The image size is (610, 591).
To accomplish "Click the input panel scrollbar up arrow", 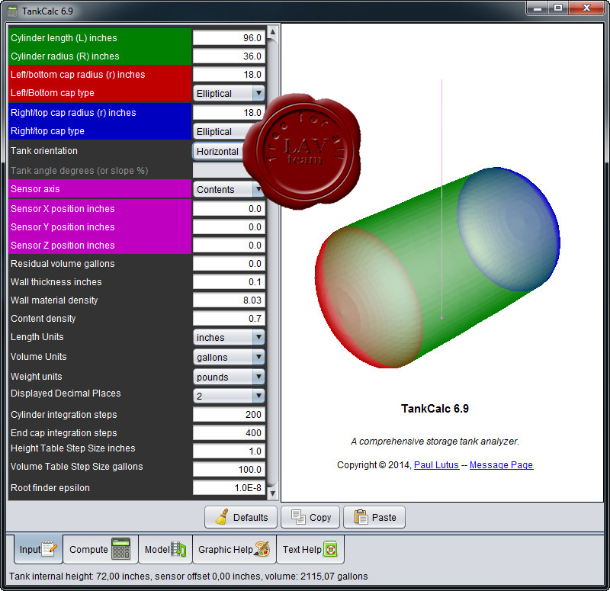I will click(272, 32).
